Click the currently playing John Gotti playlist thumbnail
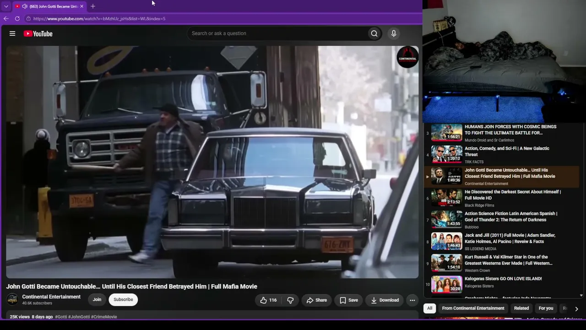Screen dimensions: 586x330 446,176
